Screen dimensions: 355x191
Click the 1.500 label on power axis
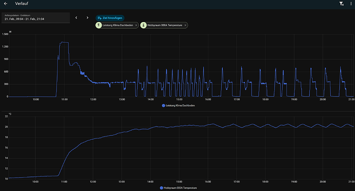point(5,34)
